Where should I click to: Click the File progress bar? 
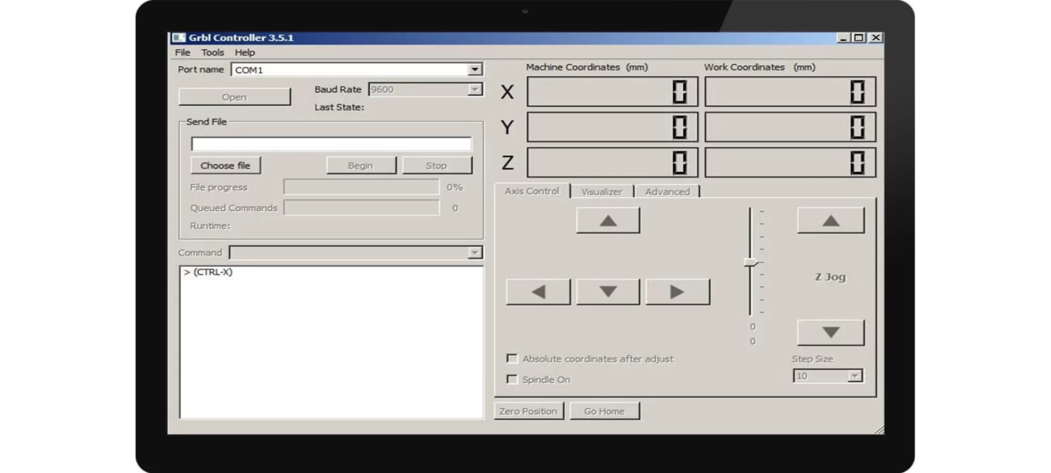click(x=361, y=187)
